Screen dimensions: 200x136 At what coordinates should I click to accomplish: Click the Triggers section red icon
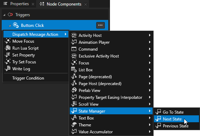coord(10,15)
